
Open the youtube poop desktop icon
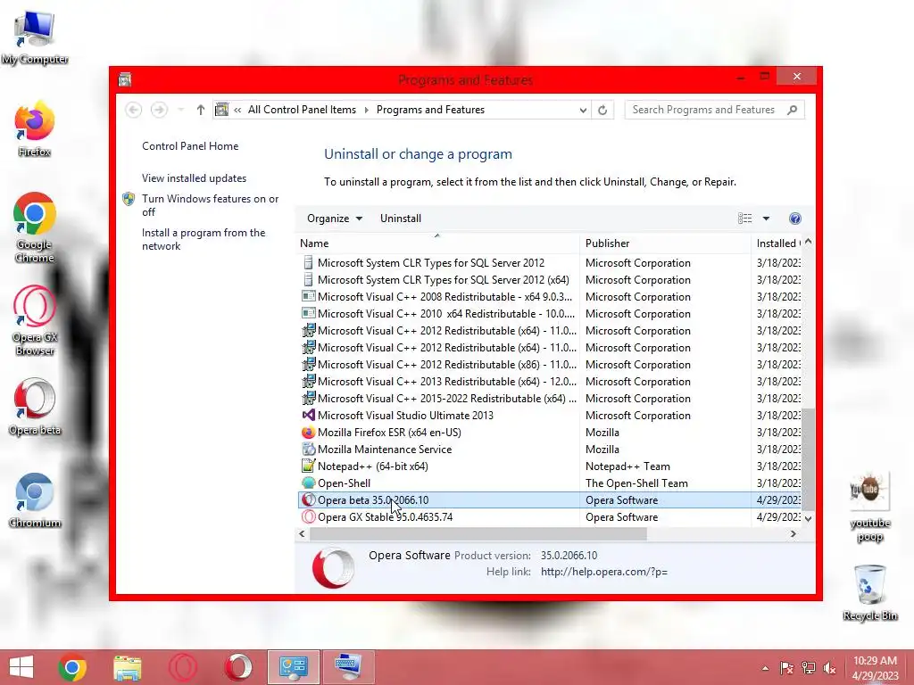(x=869, y=507)
